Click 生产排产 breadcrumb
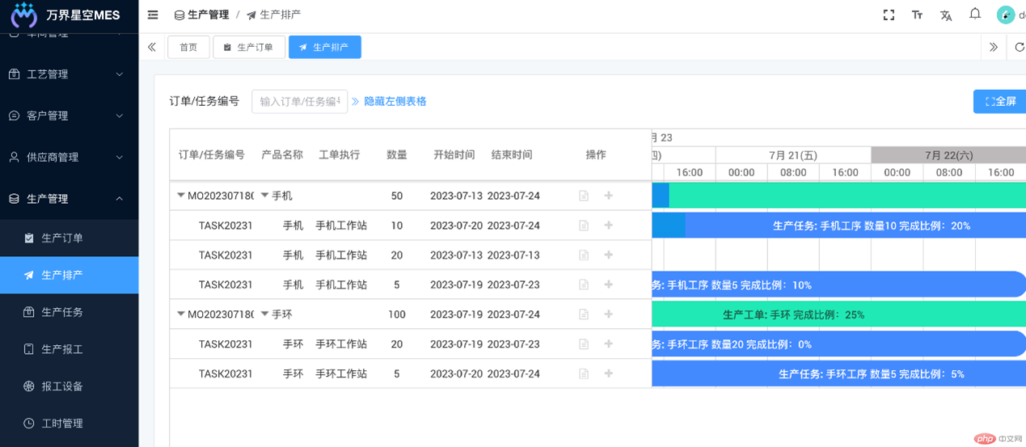The width and height of the screenshot is (1026, 447). click(x=273, y=15)
